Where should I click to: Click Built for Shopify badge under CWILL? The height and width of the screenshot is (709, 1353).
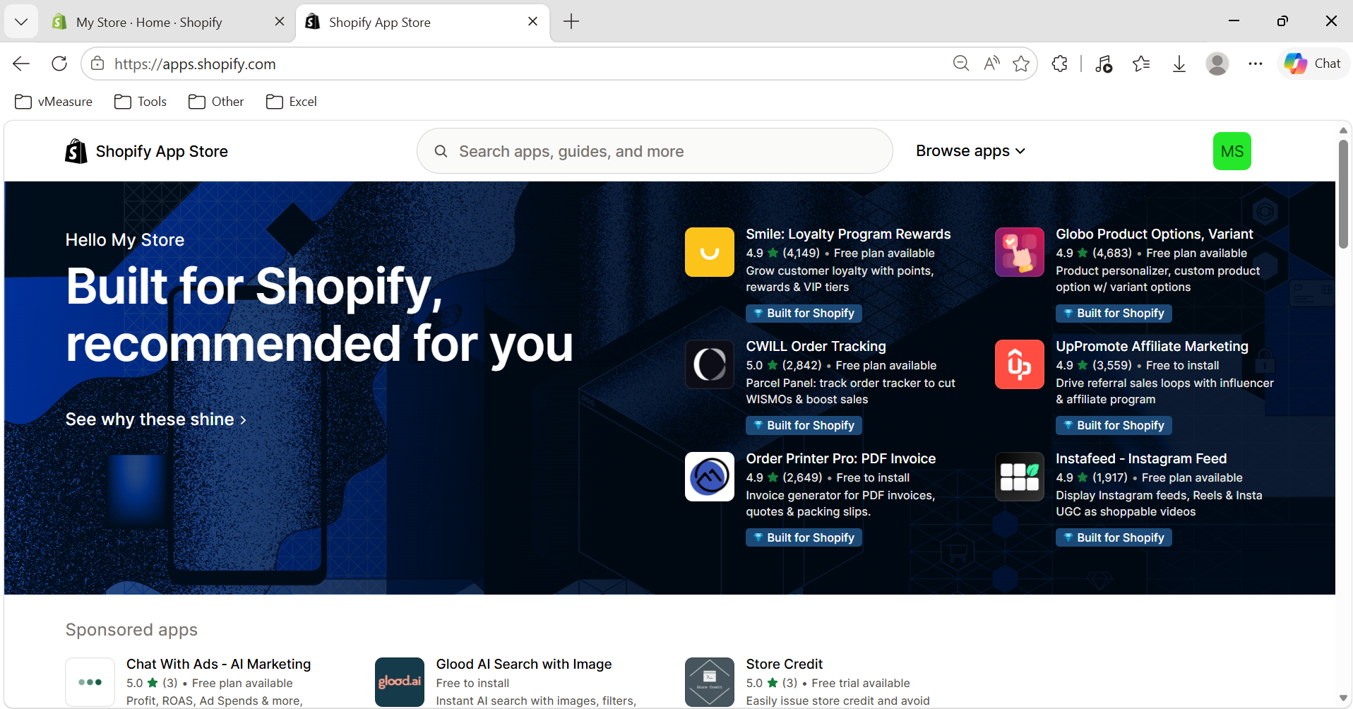click(804, 425)
